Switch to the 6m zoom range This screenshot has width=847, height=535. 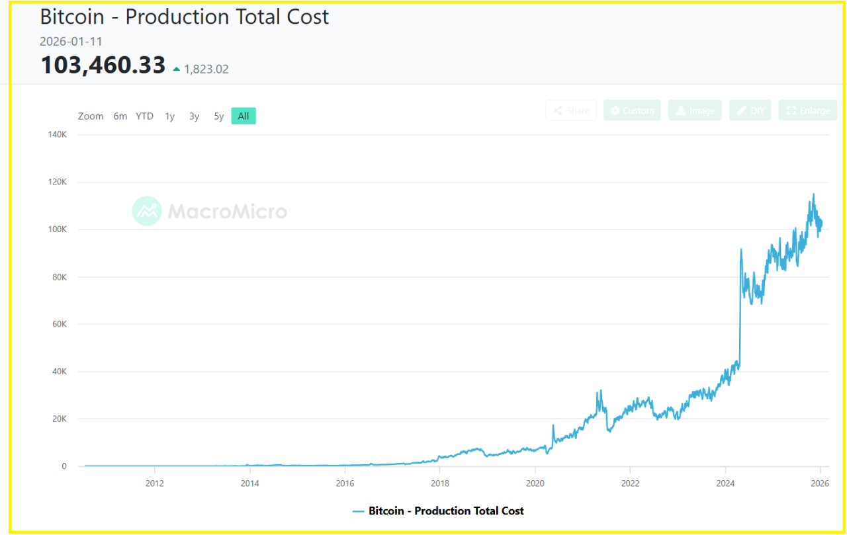pos(120,116)
